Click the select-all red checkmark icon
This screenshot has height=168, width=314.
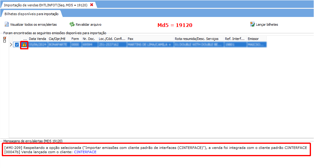(x=5, y=38)
